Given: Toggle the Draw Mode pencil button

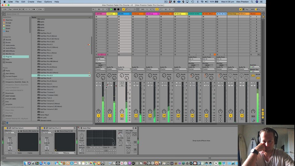Looking at the screenshot, I should click(x=241, y=9).
